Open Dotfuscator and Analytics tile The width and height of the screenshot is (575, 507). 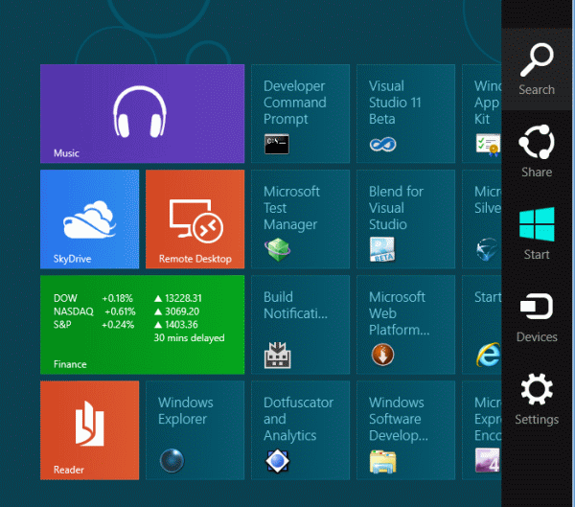pos(300,430)
